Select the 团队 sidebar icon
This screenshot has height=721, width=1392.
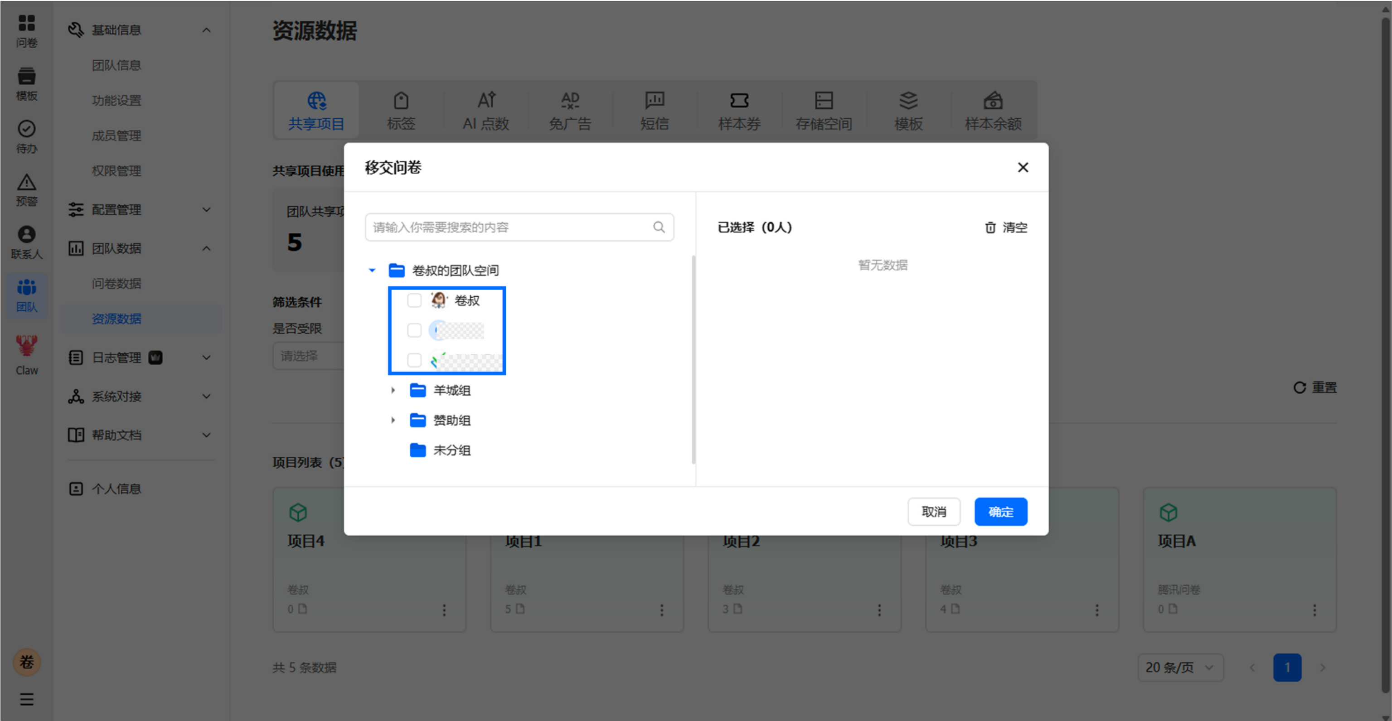click(x=26, y=295)
